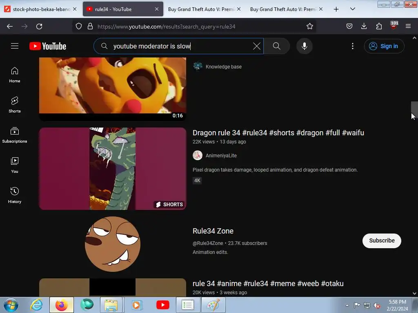Expand the list all tabs chevron

click(x=352, y=9)
